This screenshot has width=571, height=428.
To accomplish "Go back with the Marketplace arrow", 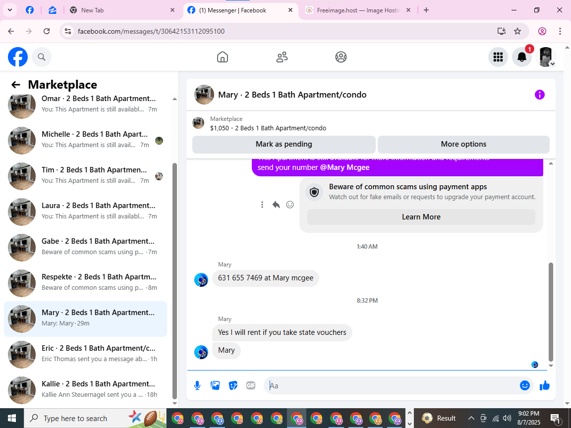I will point(16,85).
